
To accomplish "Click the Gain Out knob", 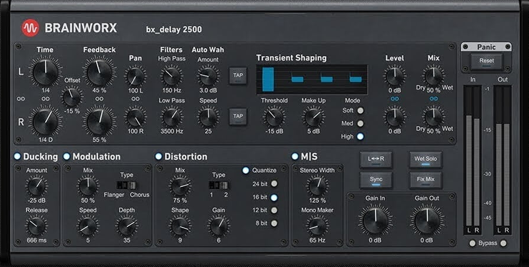I will (427, 221).
